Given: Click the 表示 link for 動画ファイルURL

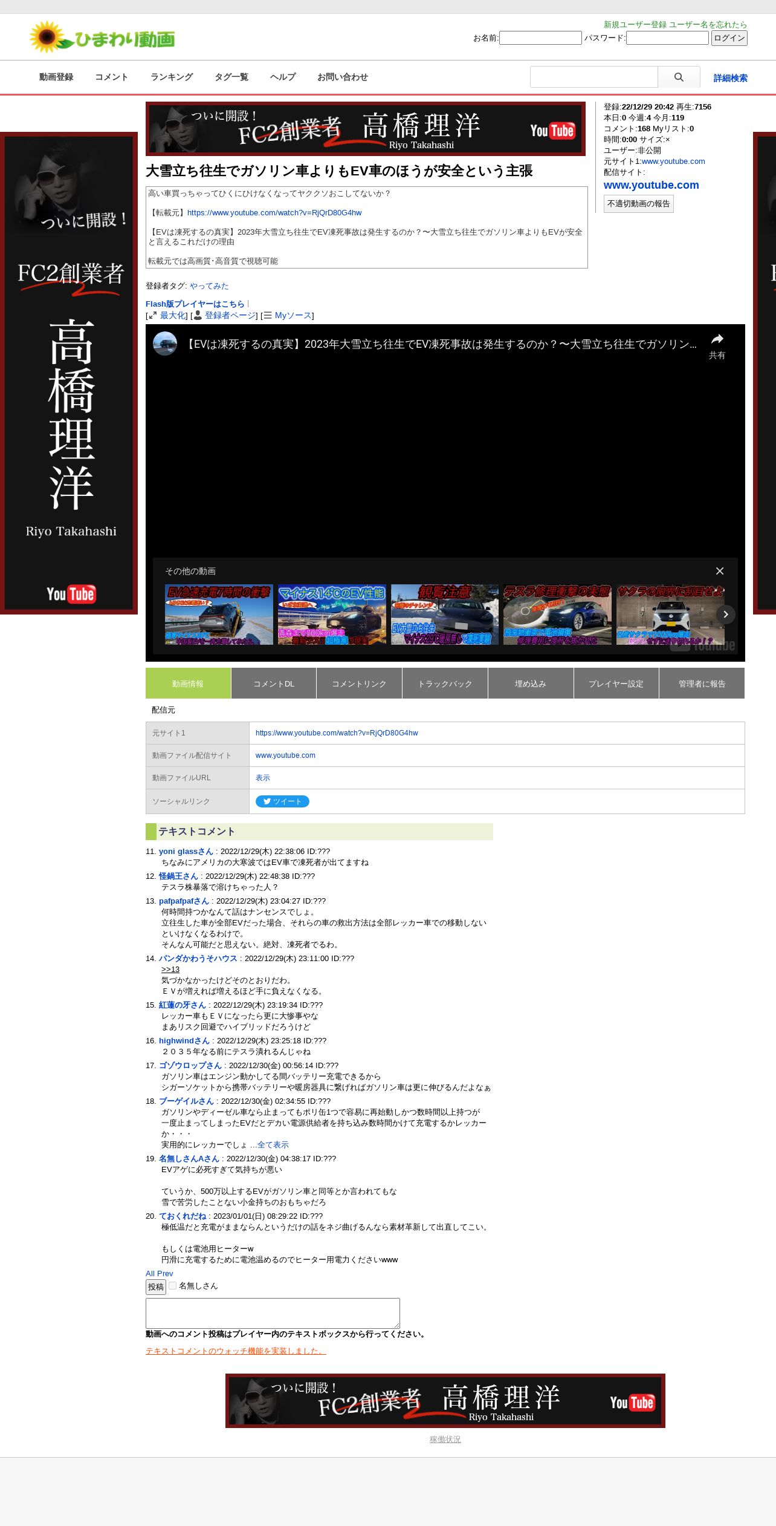Looking at the screenshot, I should tap(263, 778).
